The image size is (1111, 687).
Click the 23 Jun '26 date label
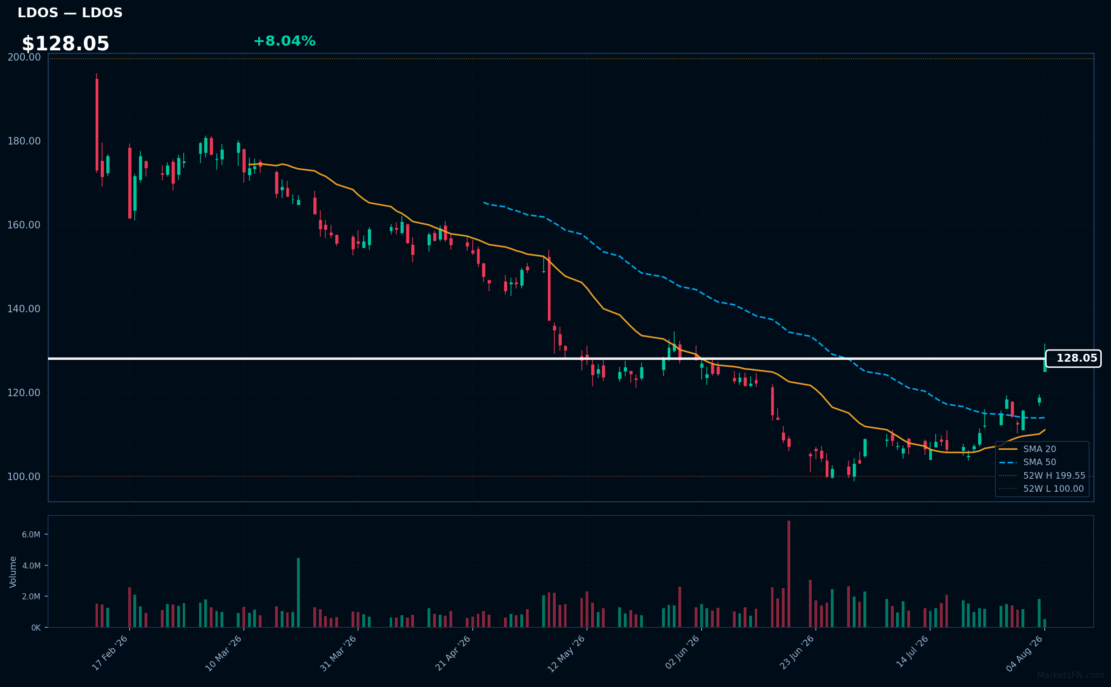pyautogui.click(x=796, y=653)
